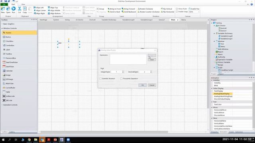Check Thousands Separator in dialog
This screenshot has height=143, width=255.
pos(121,79)
